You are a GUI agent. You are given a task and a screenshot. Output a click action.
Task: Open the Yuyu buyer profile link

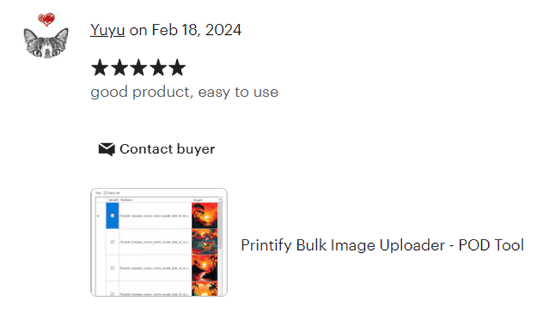[x=108, y=30]
